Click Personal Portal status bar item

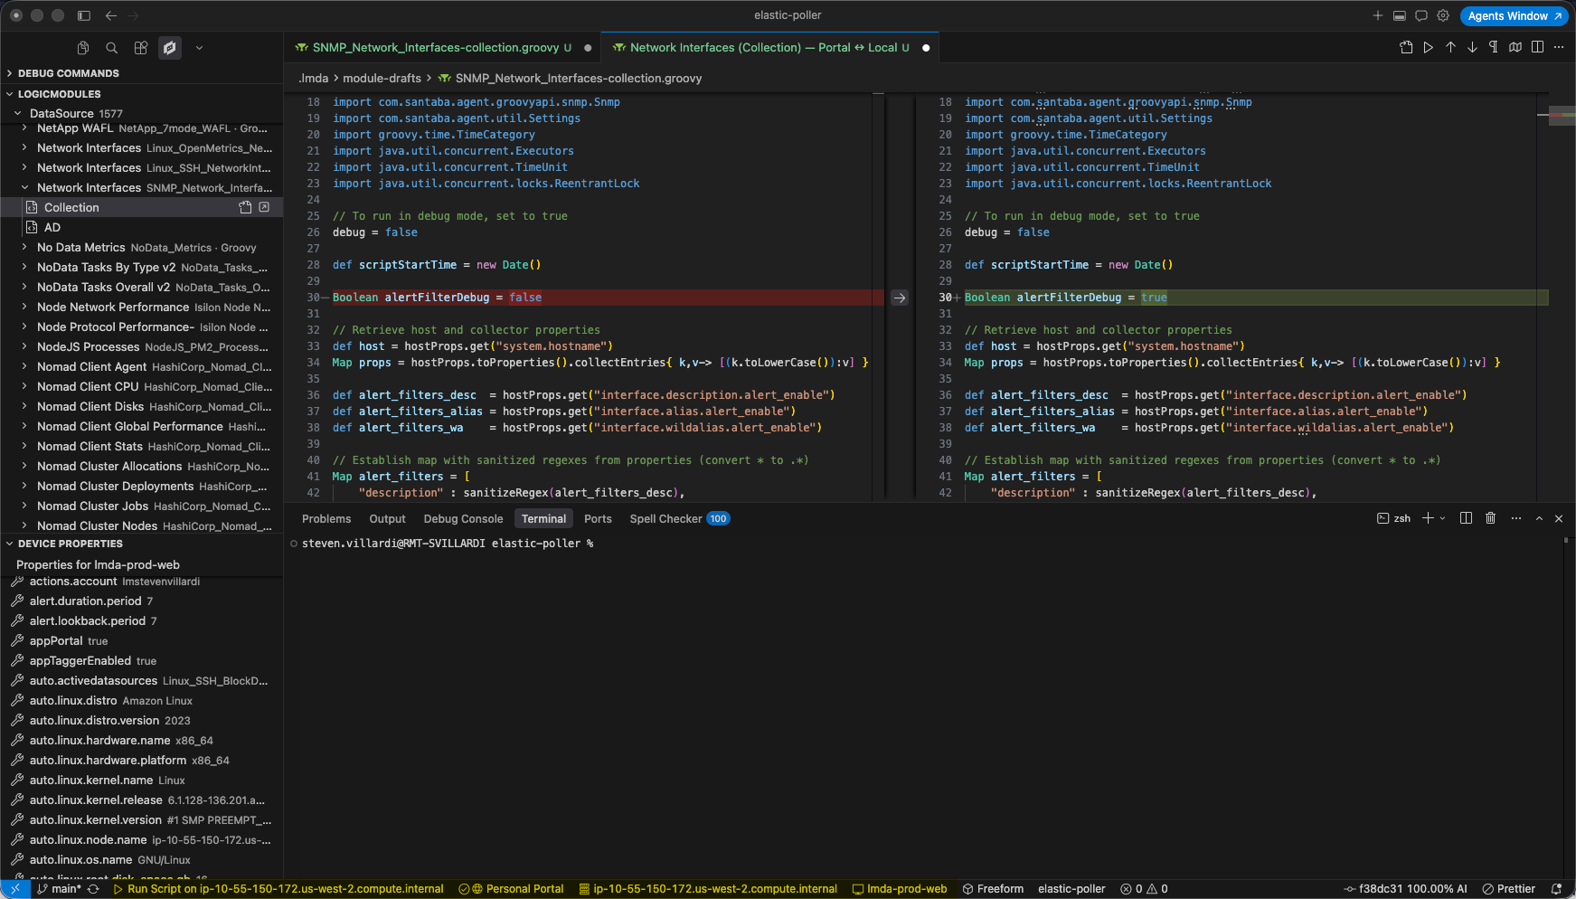pos(511,889)
